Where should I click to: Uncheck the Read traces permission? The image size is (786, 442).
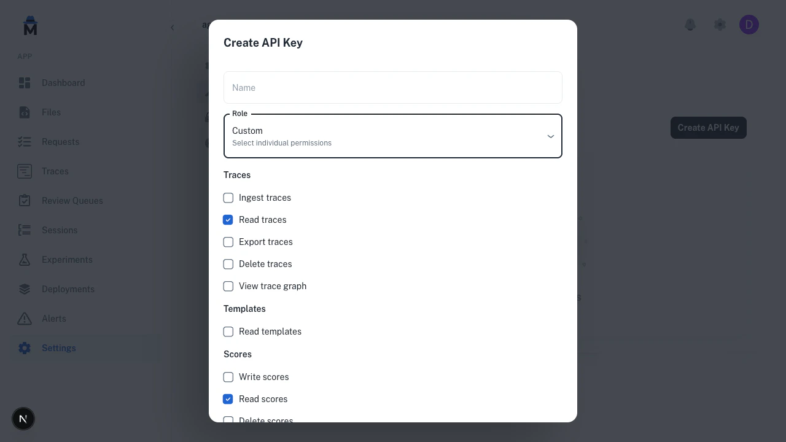click(228, 220)
